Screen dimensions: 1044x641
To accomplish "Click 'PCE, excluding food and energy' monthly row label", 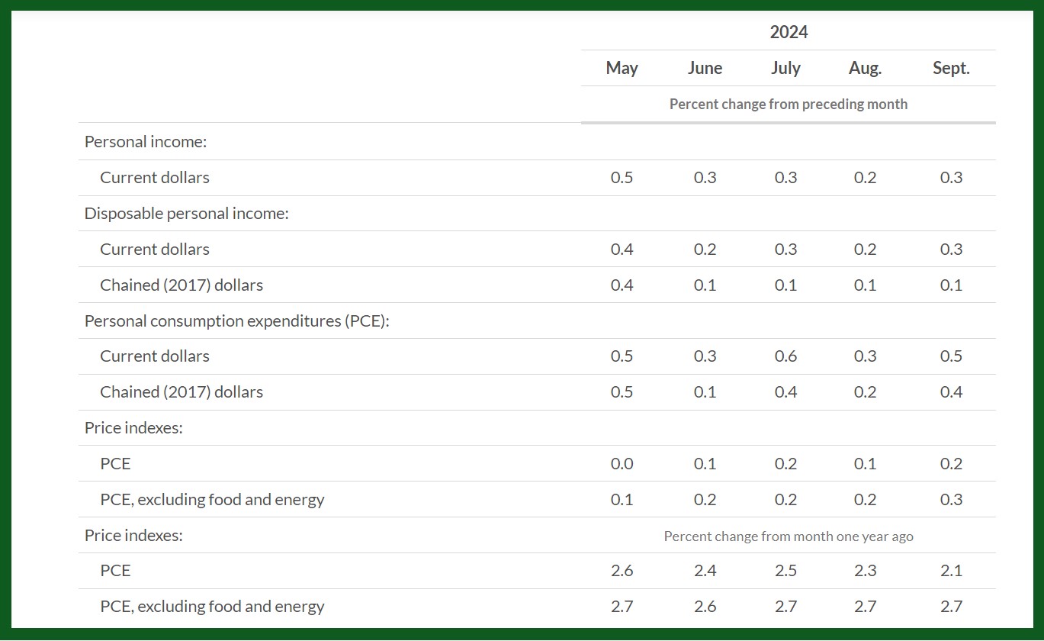I will 212,499.
